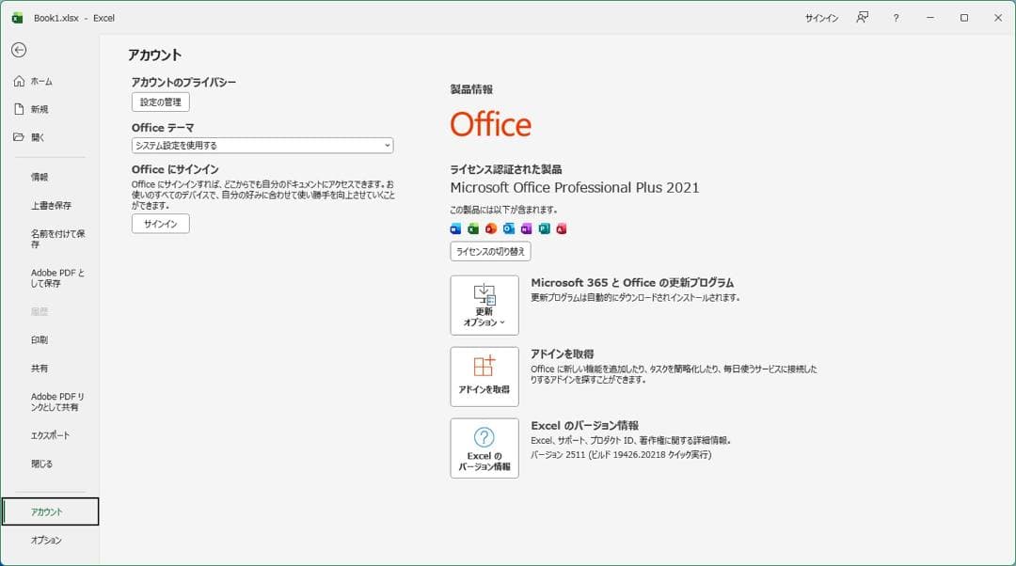1016x566 pixels.
Task: Select the Publisher product icon
Action: 545,228
